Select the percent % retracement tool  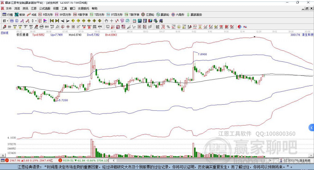[x=168, y=27]
